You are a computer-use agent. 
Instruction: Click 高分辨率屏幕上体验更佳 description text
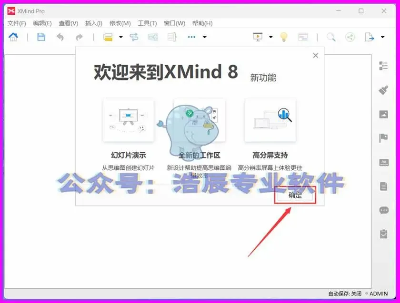270,168
